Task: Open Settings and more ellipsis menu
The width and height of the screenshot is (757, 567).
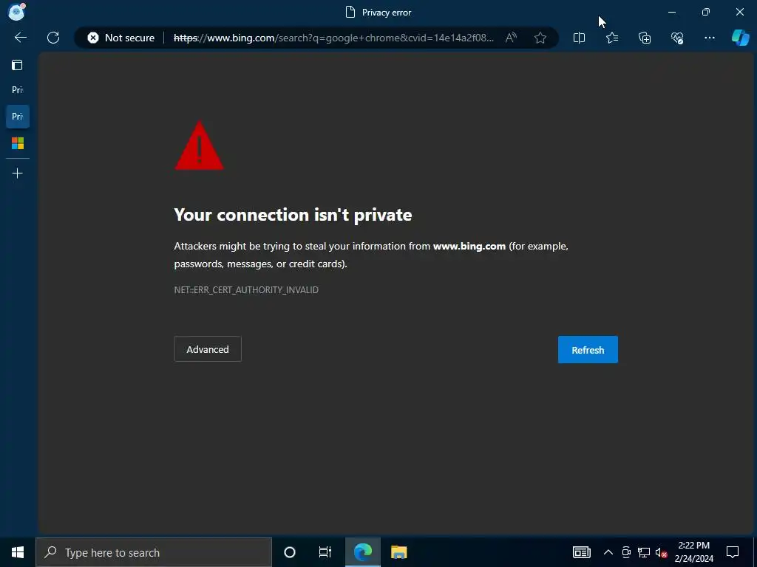Action: pyautogui.click(x=709, y=38)
